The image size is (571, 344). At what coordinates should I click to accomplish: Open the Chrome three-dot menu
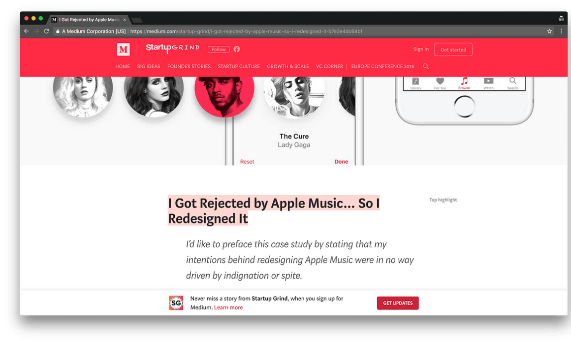pos(561,31)
